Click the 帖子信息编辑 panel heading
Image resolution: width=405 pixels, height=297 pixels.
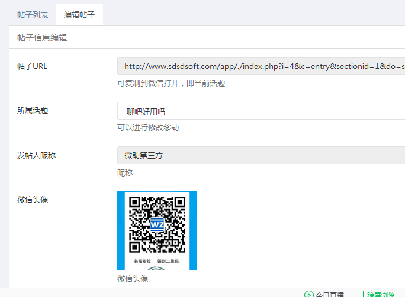[x=42, y=38]
